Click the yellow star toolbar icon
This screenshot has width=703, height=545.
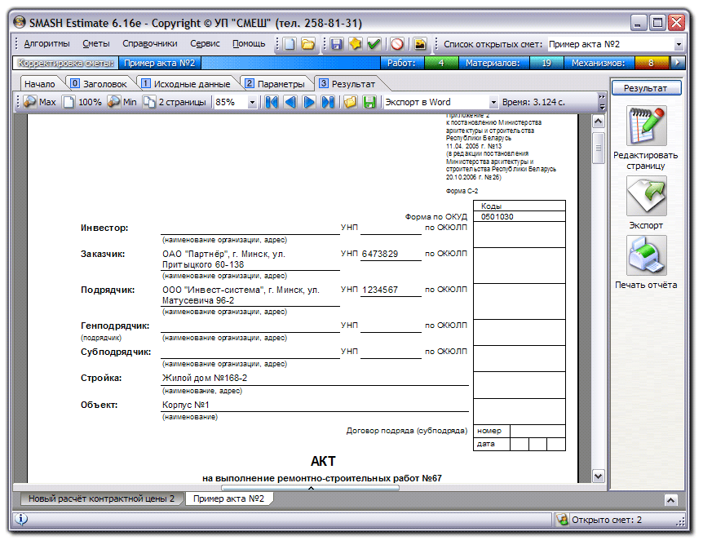(355, 44)
